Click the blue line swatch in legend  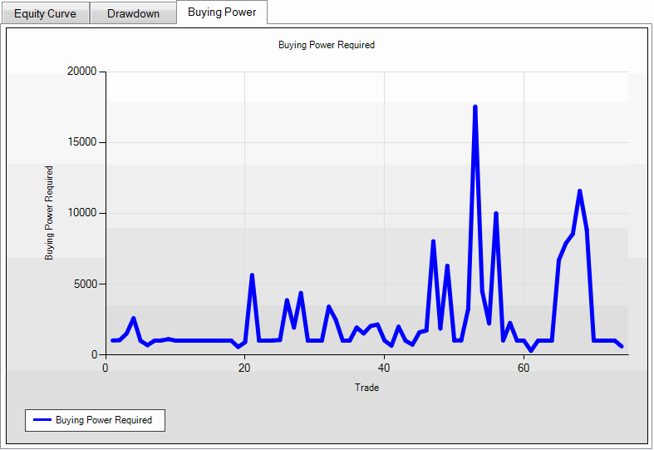point(42,420)
